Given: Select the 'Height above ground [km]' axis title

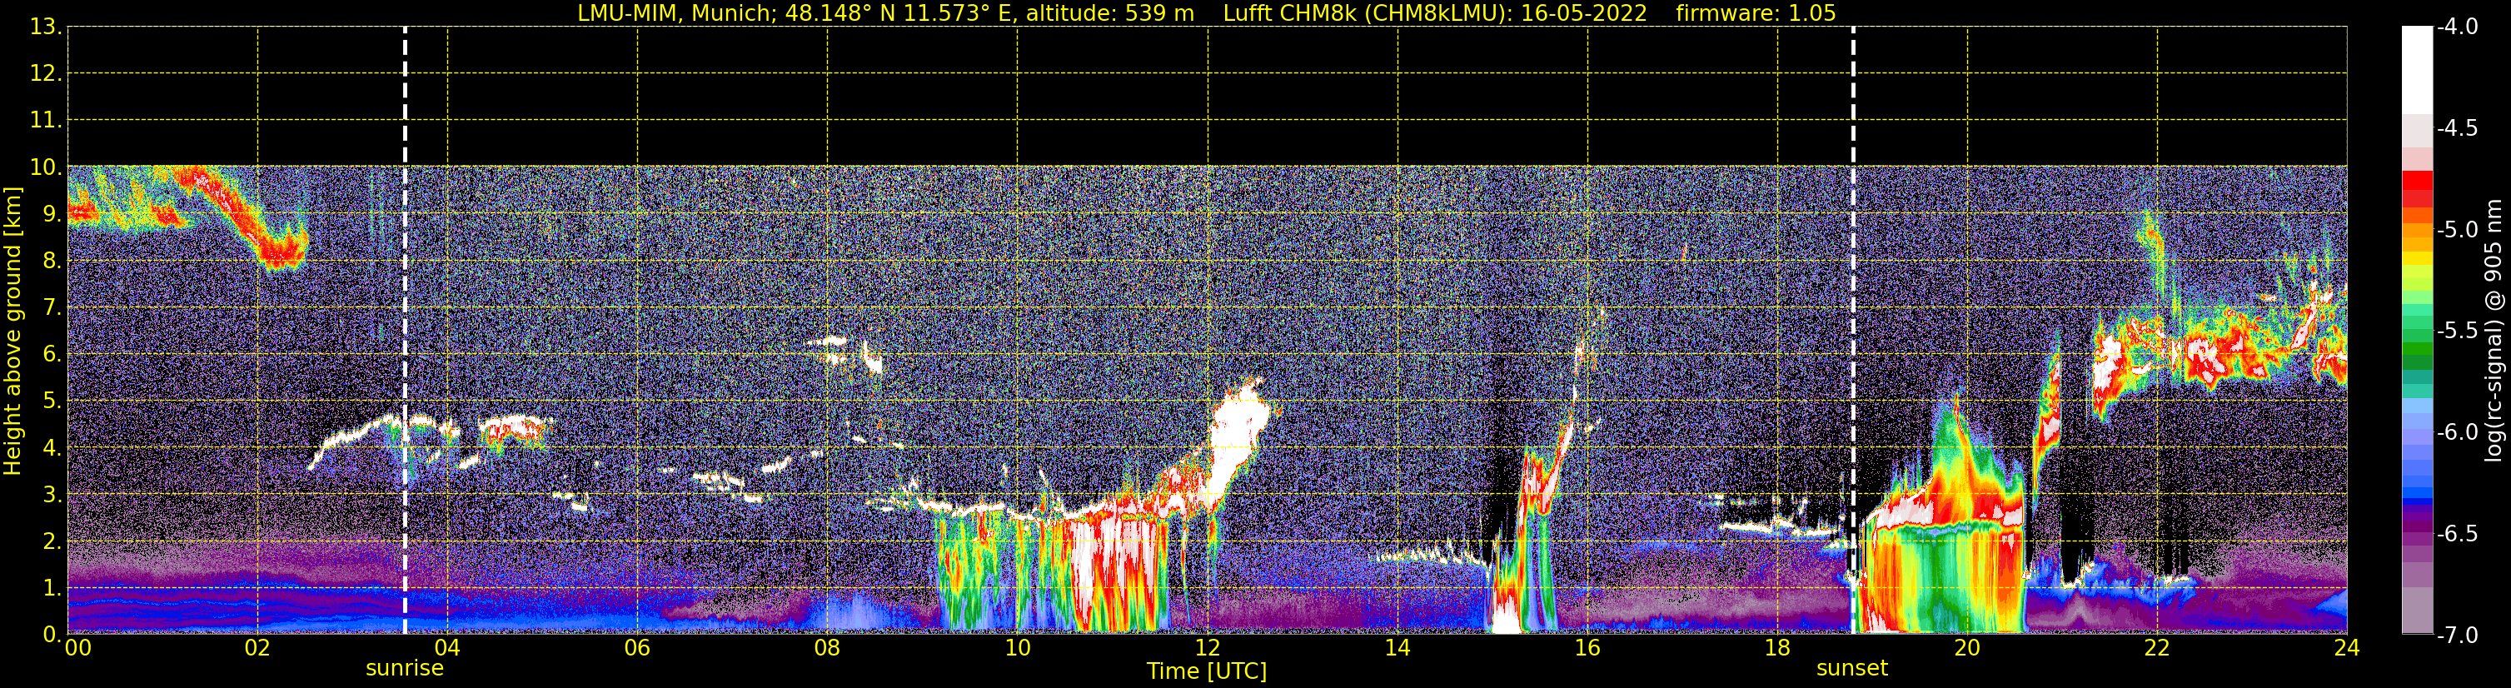Looking at the screenshot, I should click(12, 332).
